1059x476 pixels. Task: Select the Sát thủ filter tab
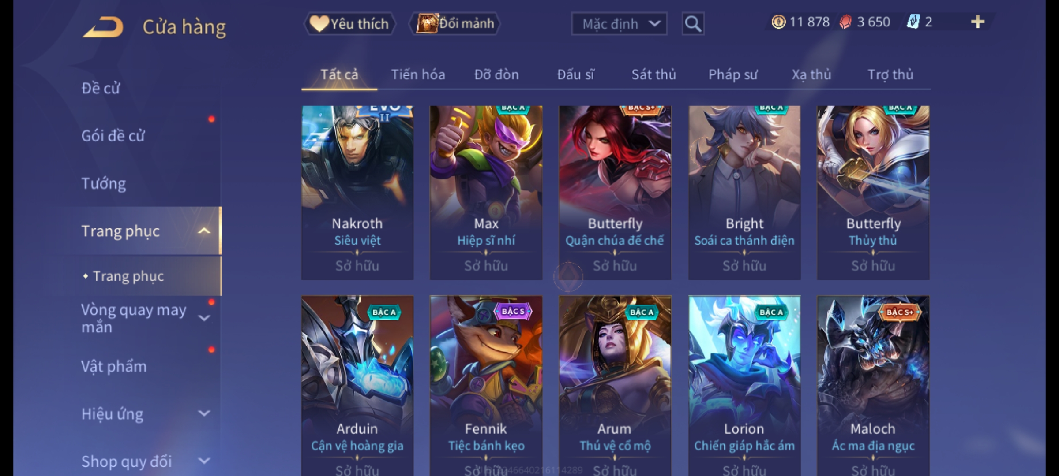pos(653,74)
